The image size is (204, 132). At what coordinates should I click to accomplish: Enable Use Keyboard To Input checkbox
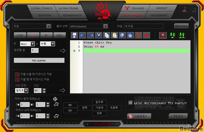pos(130,103)
